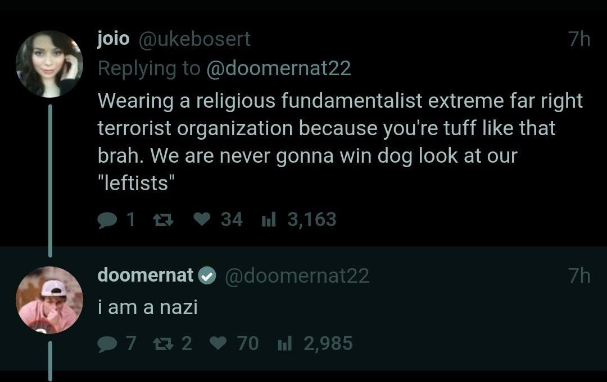Reply to doomernat's tweet via speech bubble icon
Screen dimensions: 607x382
[107, 343]
